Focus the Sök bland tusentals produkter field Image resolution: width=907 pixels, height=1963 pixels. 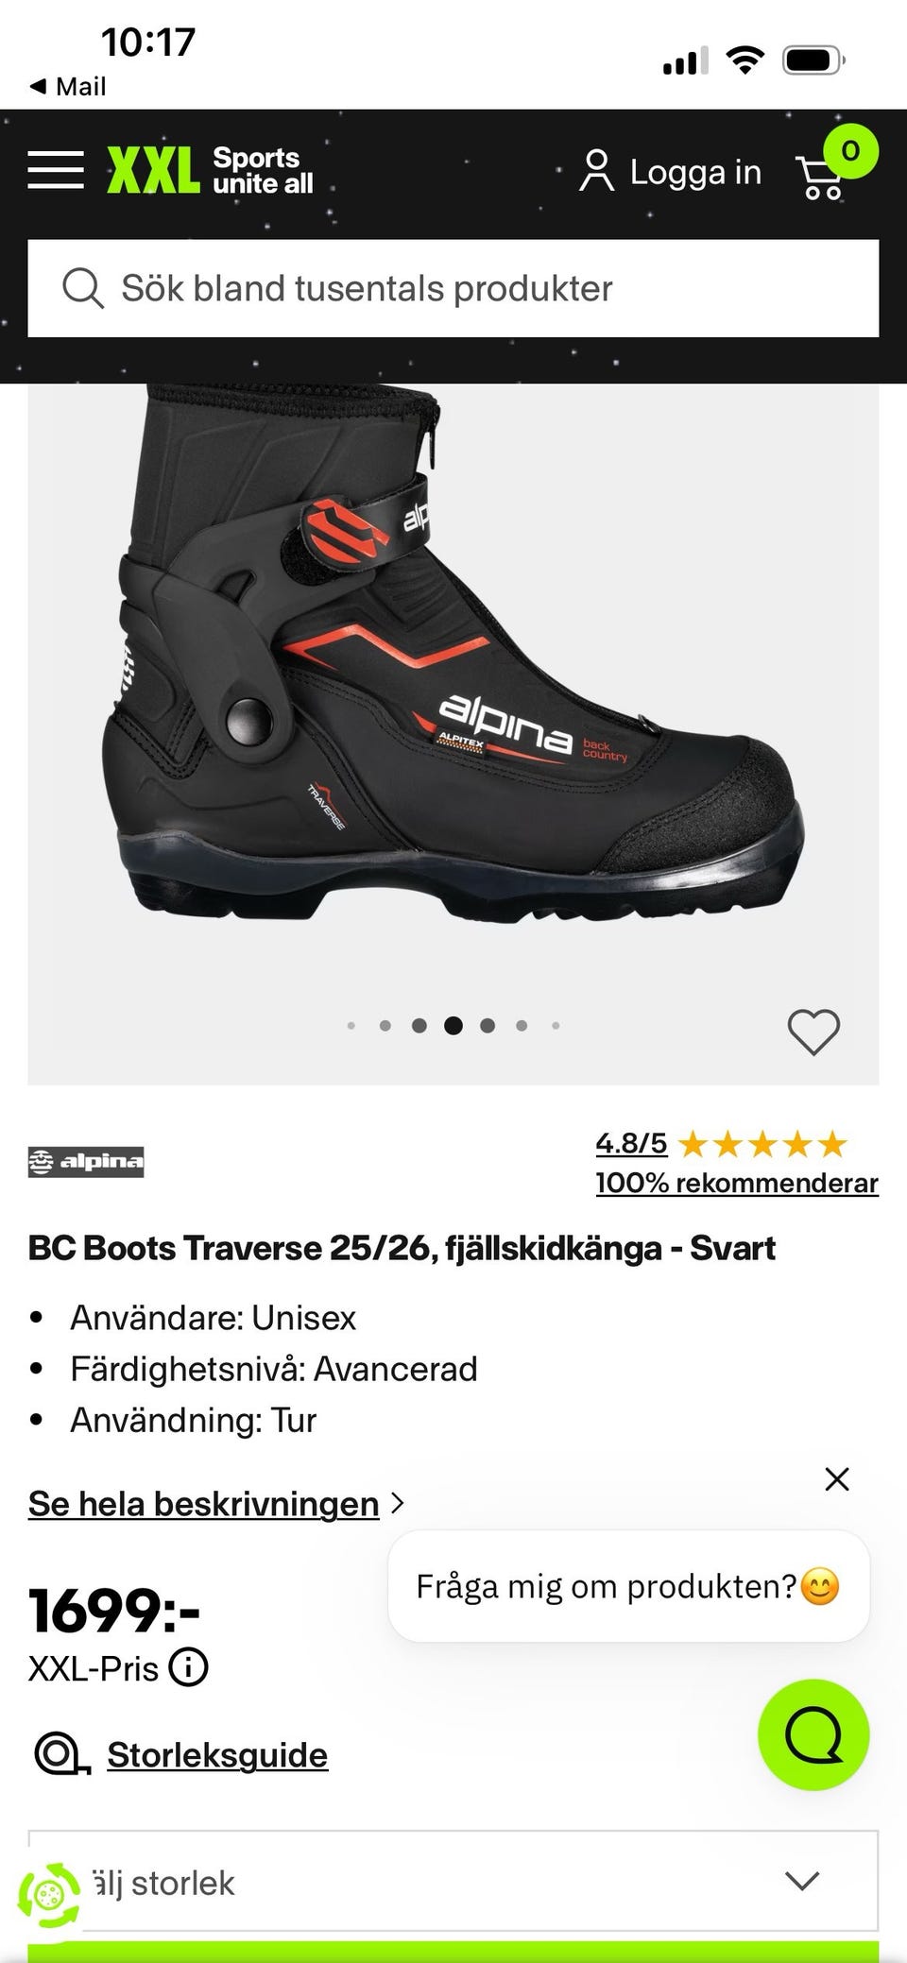(453, 288)
